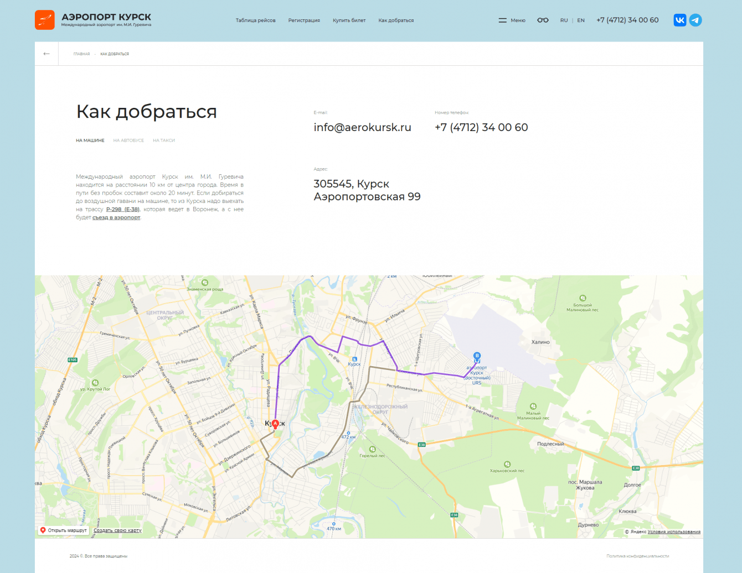Select the НА МАШИНЕ tab
This screenshot has height=573, width=742.
(x=90, y=140)
